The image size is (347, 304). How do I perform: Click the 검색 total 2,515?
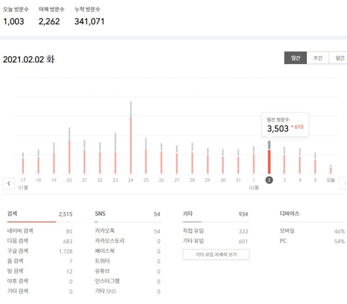click(65, 214)
